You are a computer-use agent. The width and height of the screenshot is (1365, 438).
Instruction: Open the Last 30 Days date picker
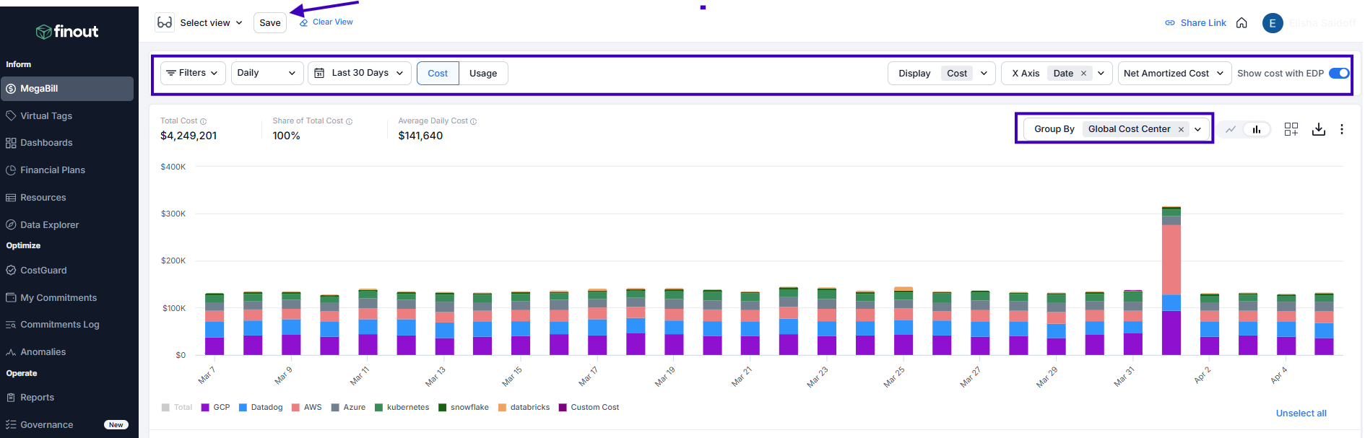tap(360, 73)
